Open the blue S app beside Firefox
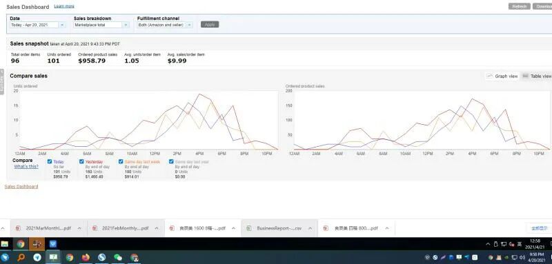552x264 pixels. tap(102, 258)
